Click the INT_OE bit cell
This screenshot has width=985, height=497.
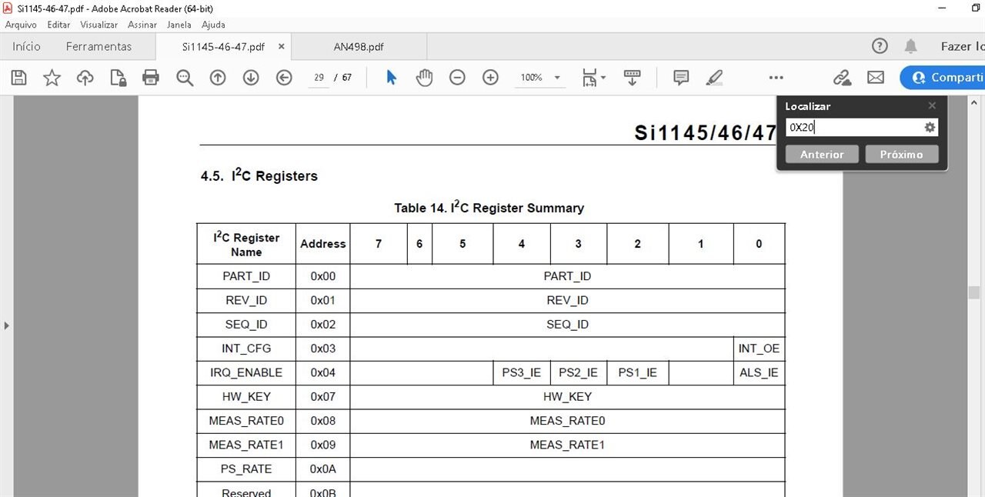(x=759, y=349)
